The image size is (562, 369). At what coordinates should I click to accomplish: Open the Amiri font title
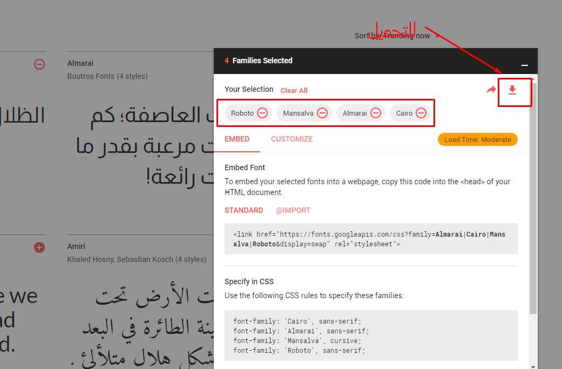[x=76, y=247]
